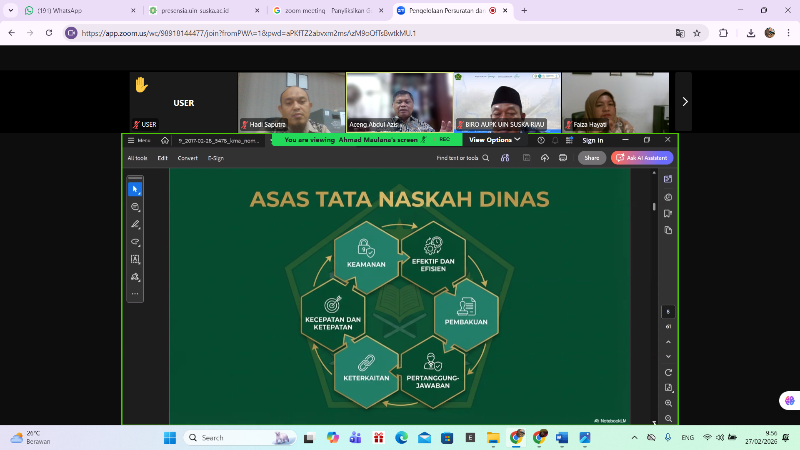Toggle microphone icon in system tray
Image resolution: width=800 pixels, height=450 pixels.
(668, 437)
